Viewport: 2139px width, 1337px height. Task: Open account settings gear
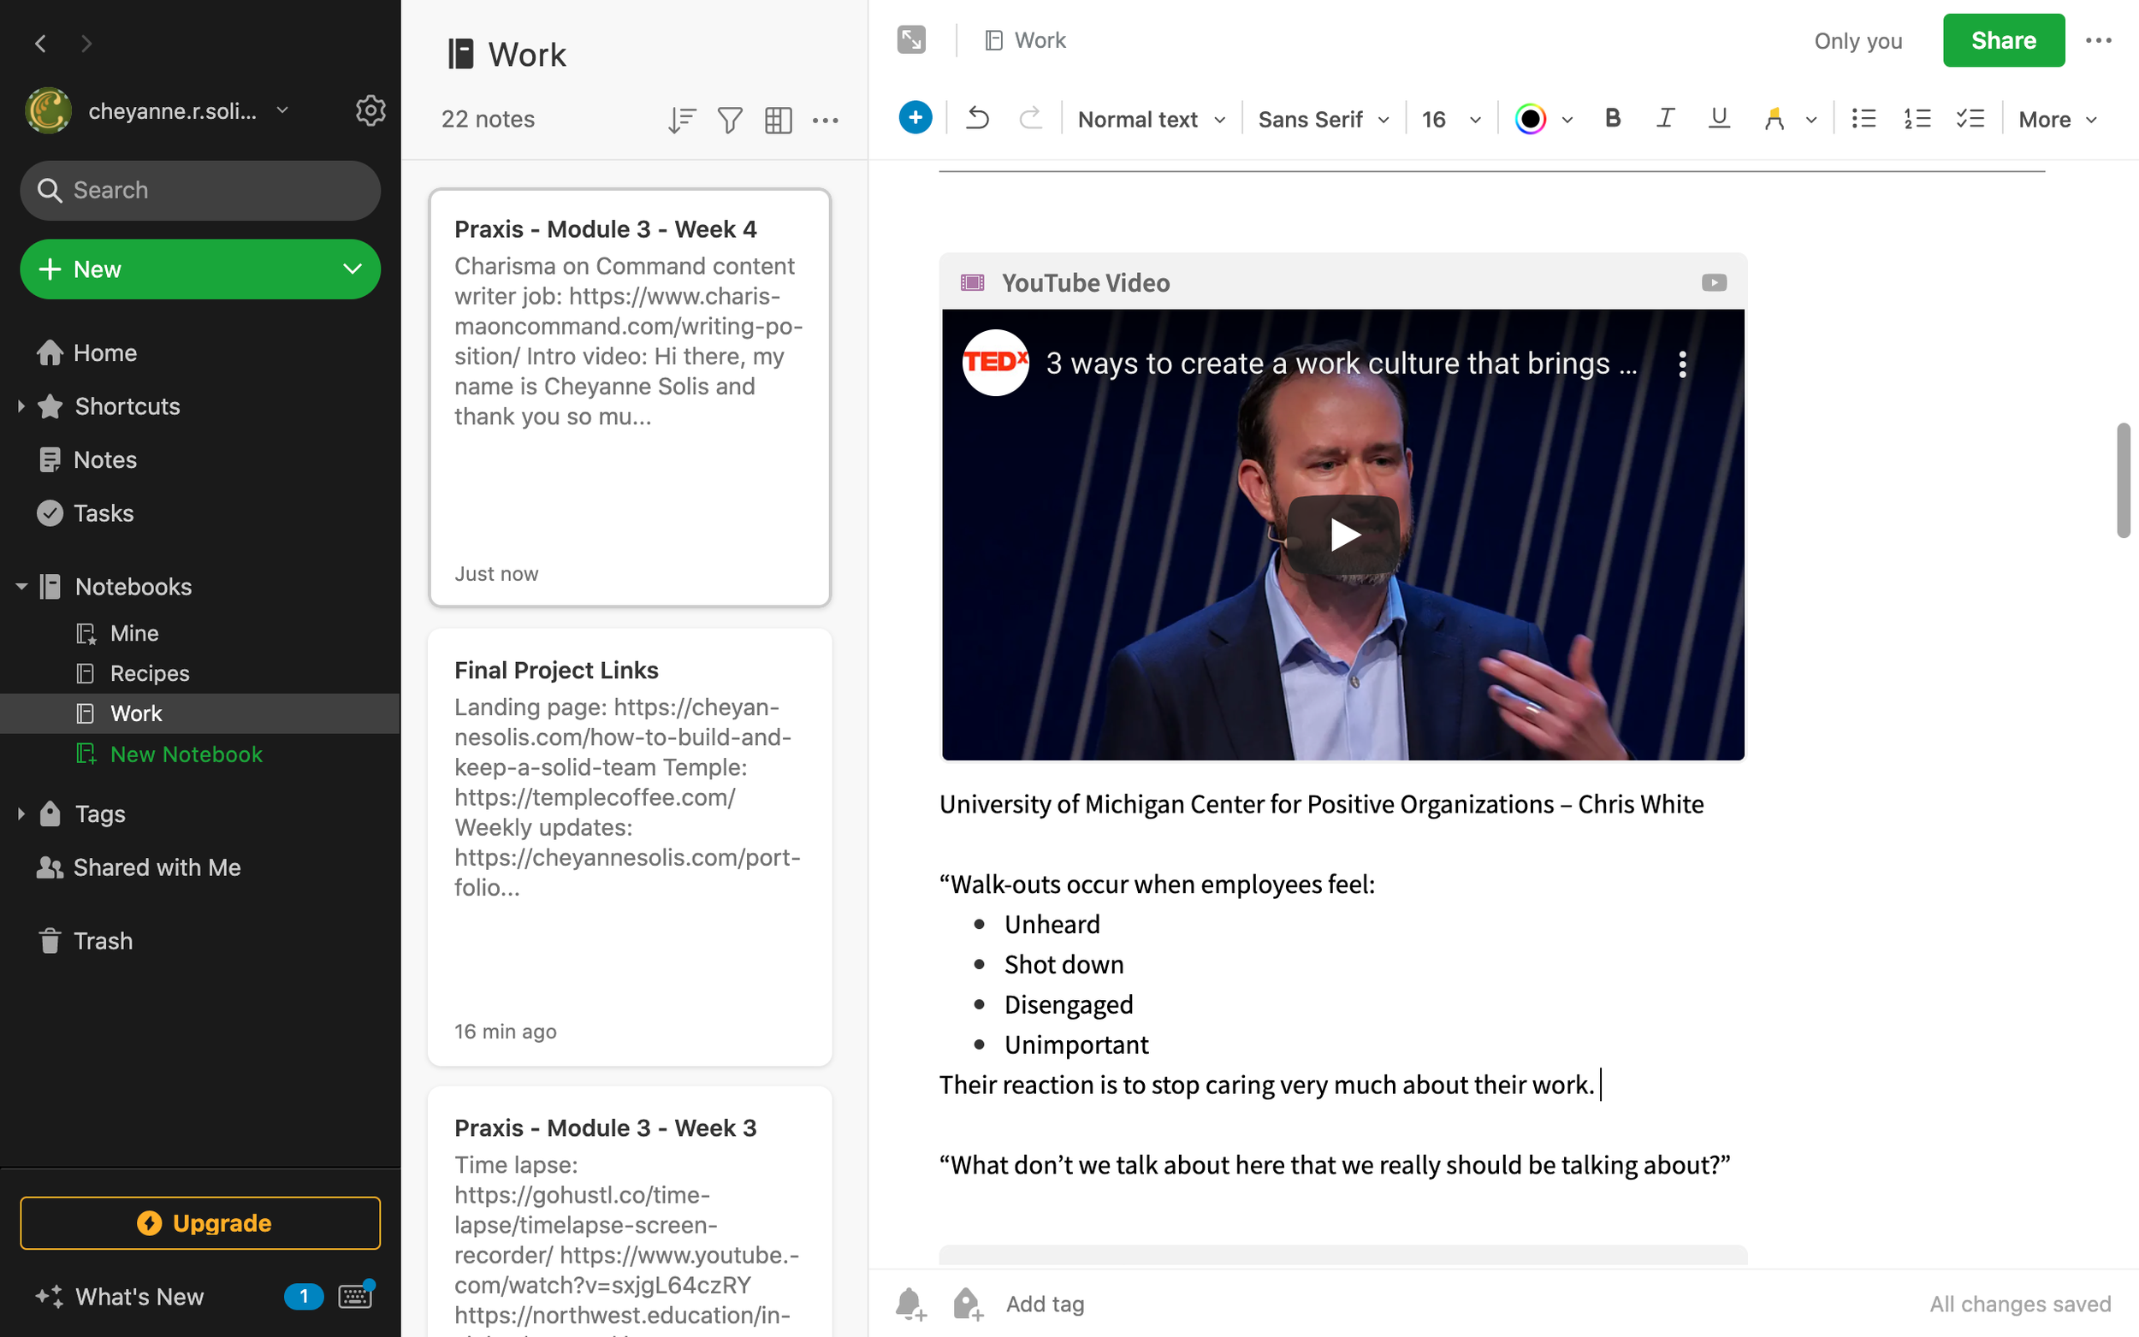click(370, 111)
